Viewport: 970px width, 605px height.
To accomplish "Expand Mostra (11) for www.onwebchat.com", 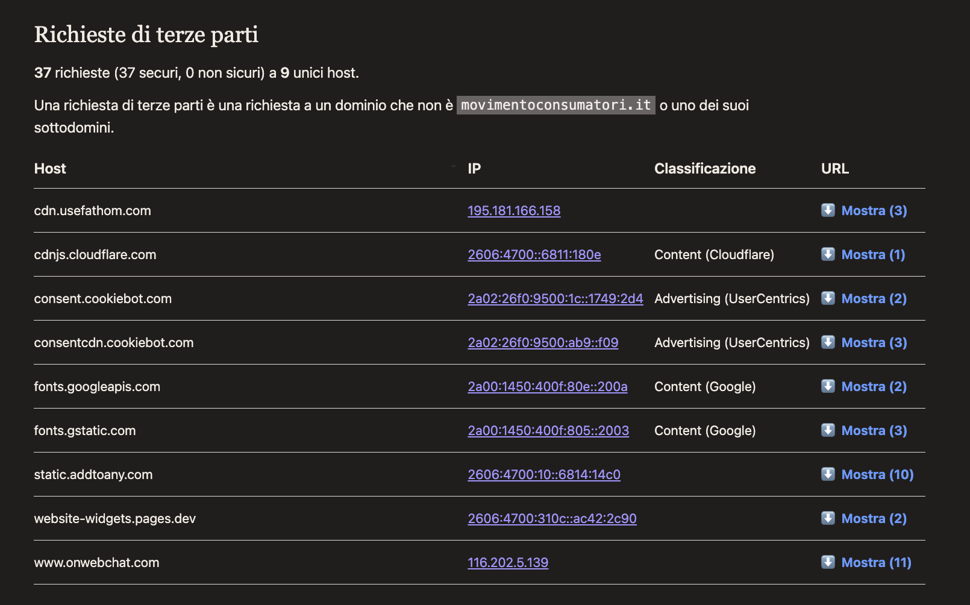I will pos(875,562).
